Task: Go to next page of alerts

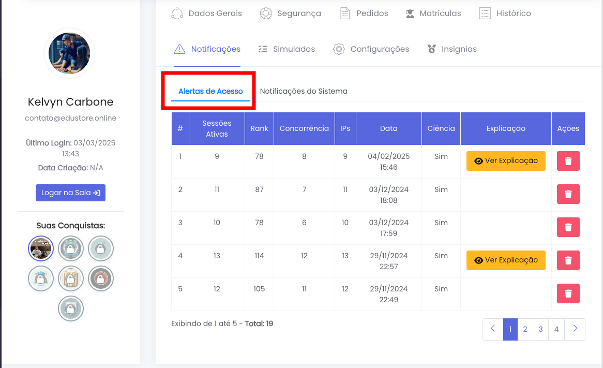Action: pos(575,329)
